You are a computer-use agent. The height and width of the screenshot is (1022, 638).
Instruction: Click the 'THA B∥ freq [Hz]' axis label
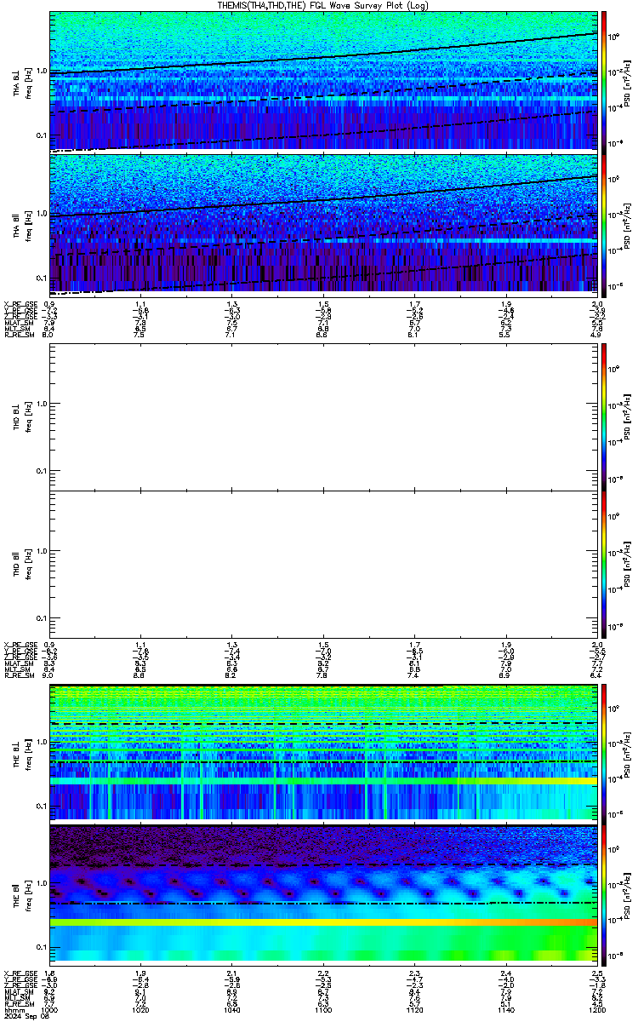[x=21, y=224]
